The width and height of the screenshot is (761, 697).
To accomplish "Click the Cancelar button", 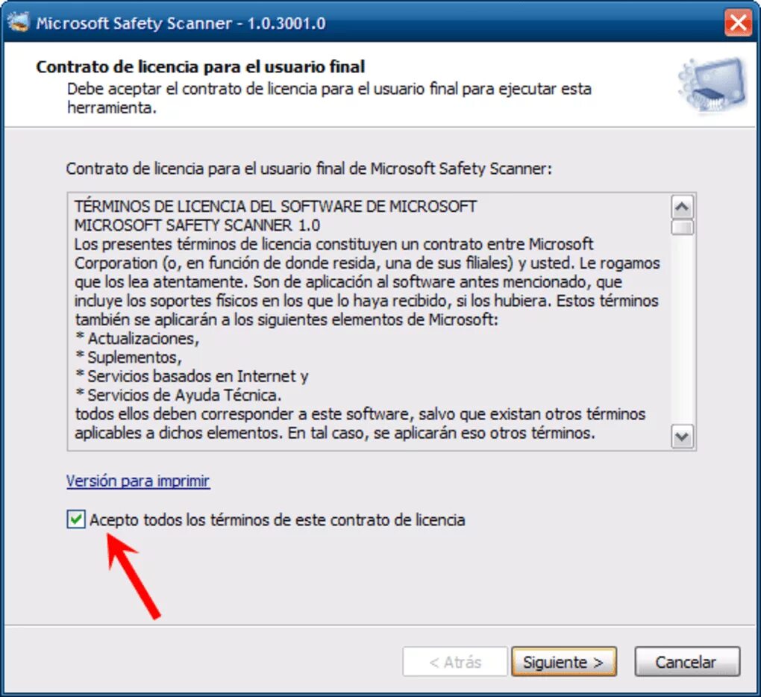I will 686,662.
